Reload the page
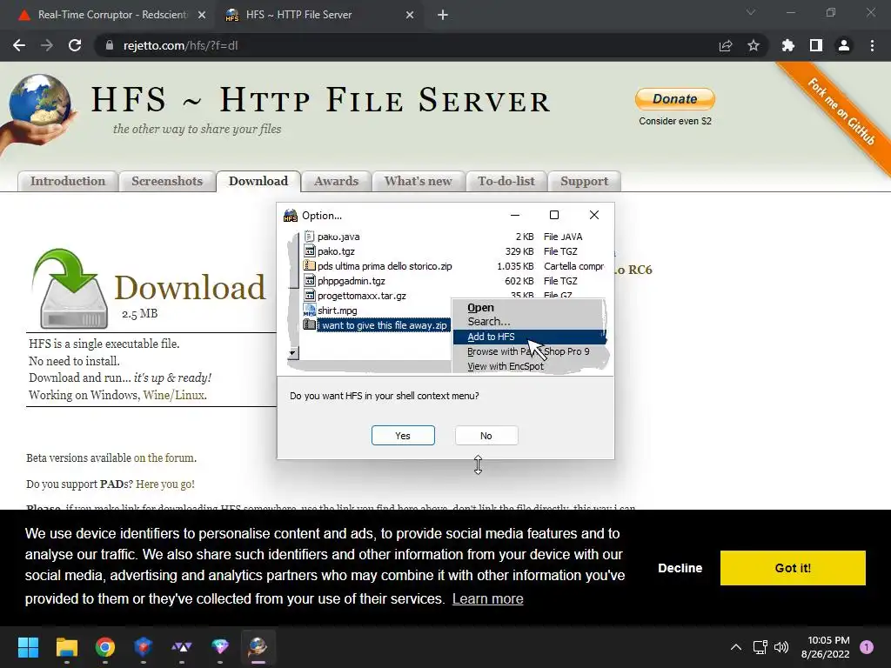 click(x=75, y=45)
